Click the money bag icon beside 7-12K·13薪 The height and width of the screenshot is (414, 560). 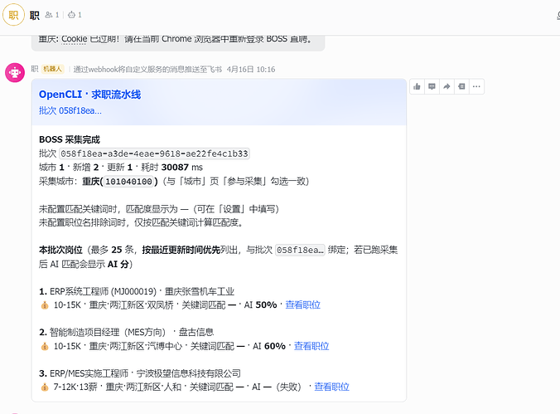tap(45, 387)
